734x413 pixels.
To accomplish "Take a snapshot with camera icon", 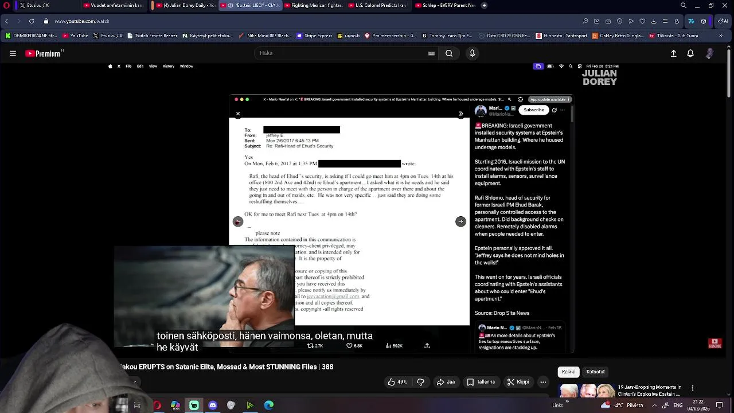I will tap(608, 21).
